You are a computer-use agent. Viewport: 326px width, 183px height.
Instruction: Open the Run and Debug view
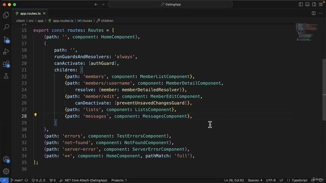point(6,52)
